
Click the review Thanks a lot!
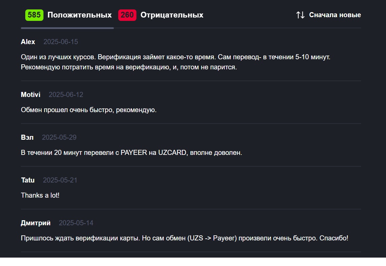(40, 195)
